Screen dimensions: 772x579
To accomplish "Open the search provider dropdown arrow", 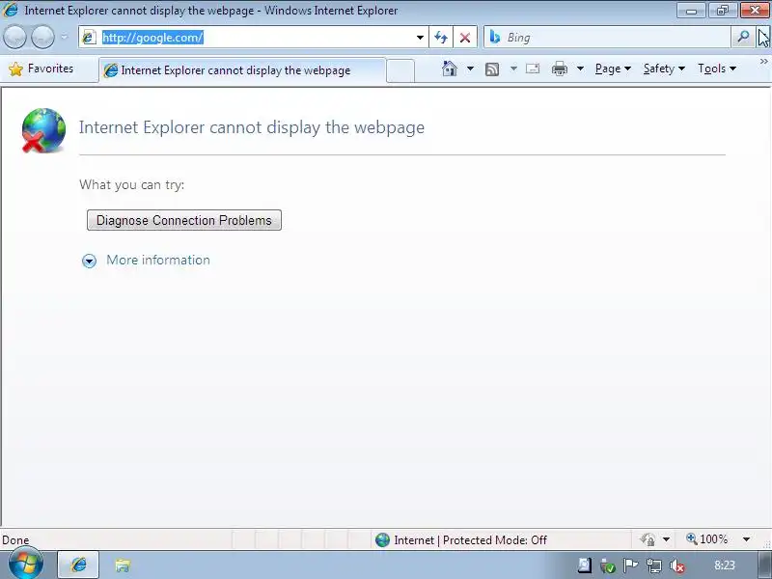I will pos(763,38).
